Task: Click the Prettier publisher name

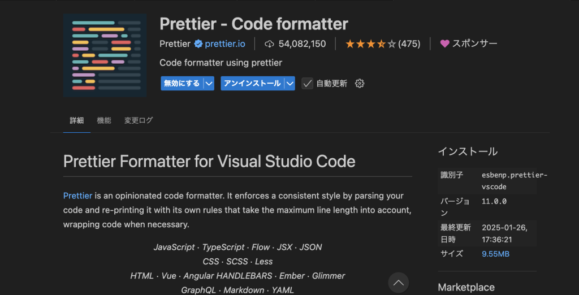Action: pyautogui.click(x=175, y=44)
